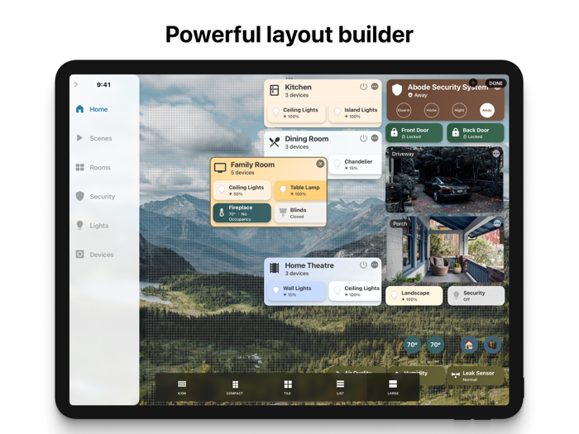Click the Devices outlet sidebar icon
This screenshot has height=434, width=579.
[79, 255]
